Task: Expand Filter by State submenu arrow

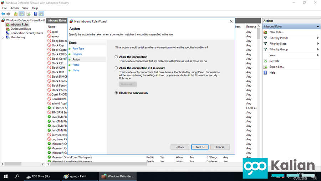Action: tap(318, 44)
